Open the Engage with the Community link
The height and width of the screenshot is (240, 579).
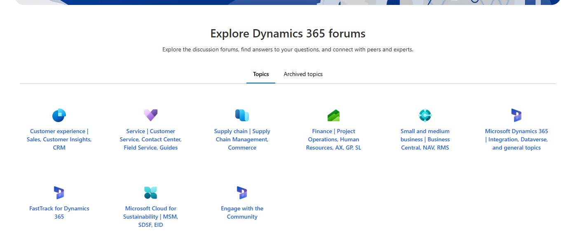tap(242, 212)
